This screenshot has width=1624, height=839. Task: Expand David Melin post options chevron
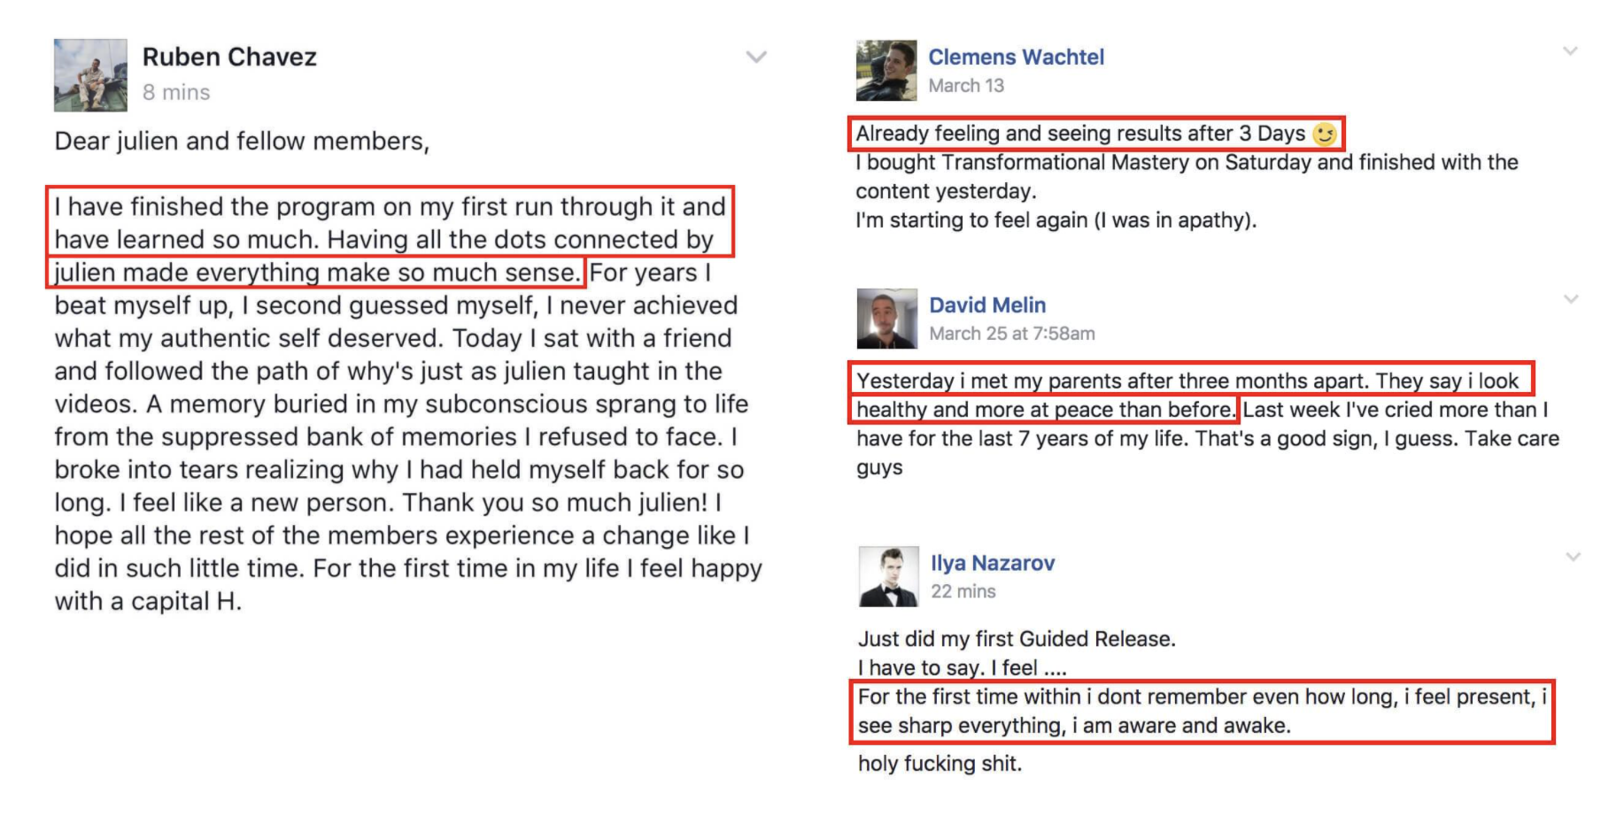coord(1571,299)
